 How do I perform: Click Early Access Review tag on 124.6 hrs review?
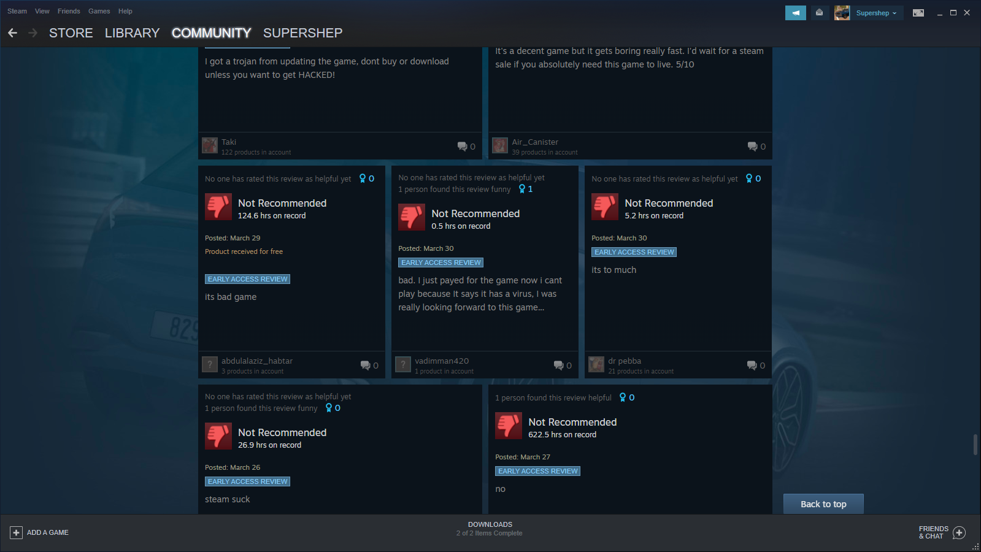248,279
